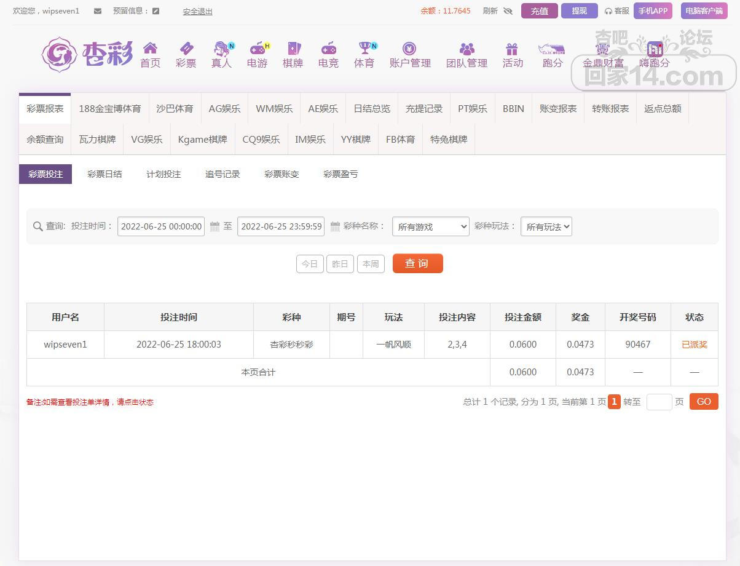
Task: Select the 昨日 quick date filter
Action: coord(340,264)
